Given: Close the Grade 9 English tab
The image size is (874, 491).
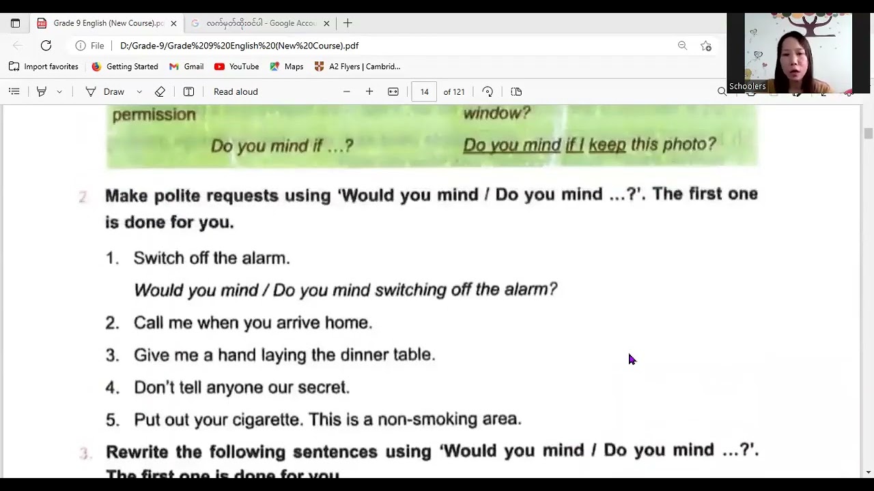Looking at the screenshot, I should point(173,23).
